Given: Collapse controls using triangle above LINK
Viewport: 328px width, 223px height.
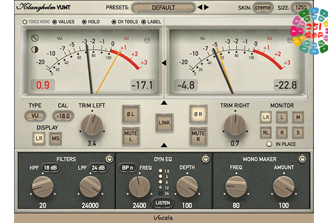Looking at the screenshot, I should tap(164, 103).
